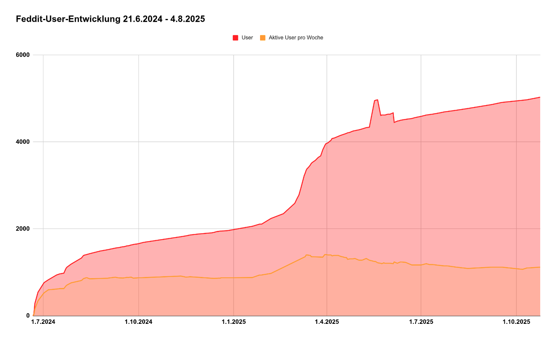Select the "User" legend label
The height and width of the screenshot is (340, 556).
point(247,38)
